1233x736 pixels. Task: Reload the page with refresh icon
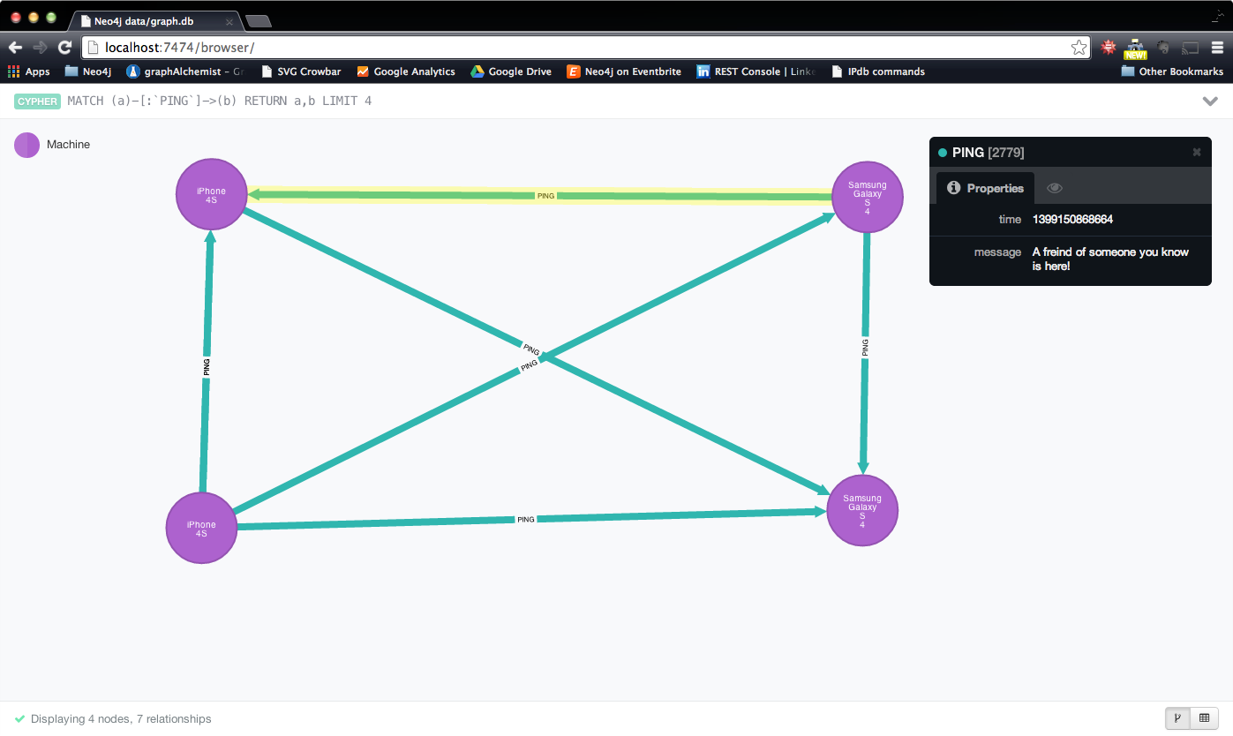pos(64,48)
